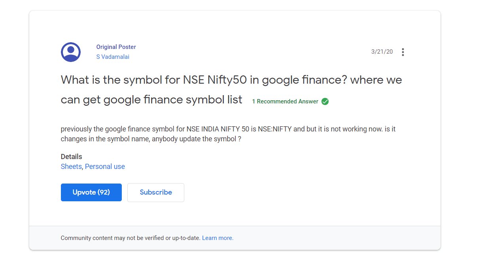
Task: Jump to 1 Recommended Answer
Action: click(x=285, y=101)
